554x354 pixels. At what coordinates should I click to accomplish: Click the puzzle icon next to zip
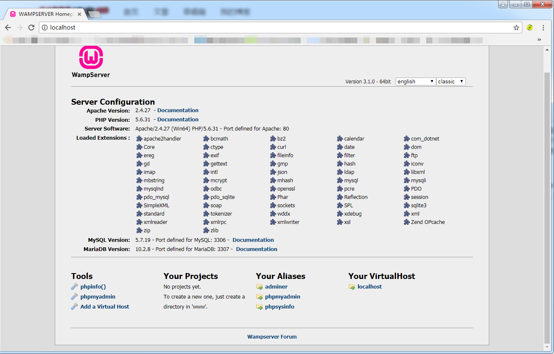coord(140,230)
